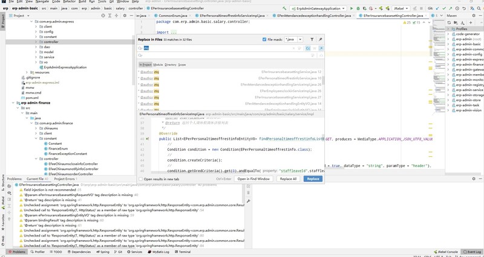484x257 pixels.
Task: Open Maven panel settings gear
Action: point(474,16)
